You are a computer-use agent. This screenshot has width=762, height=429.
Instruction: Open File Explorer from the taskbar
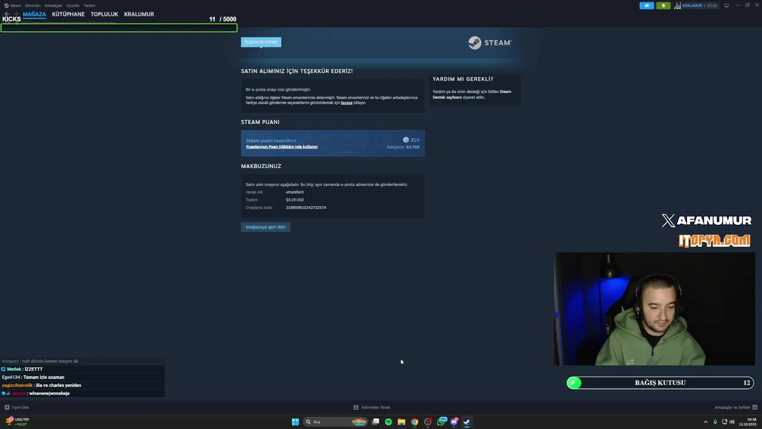click(x=401, y=422)
